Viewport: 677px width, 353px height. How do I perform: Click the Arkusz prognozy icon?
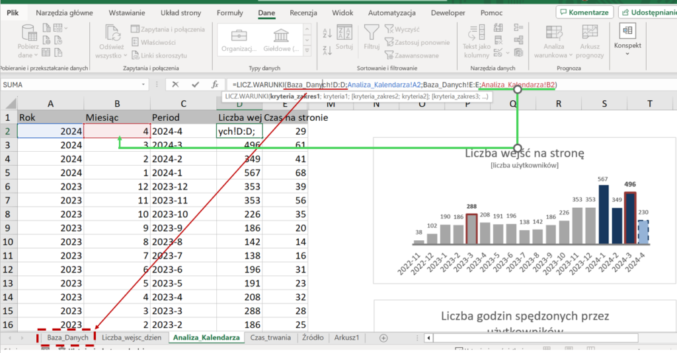click(590, 33)
